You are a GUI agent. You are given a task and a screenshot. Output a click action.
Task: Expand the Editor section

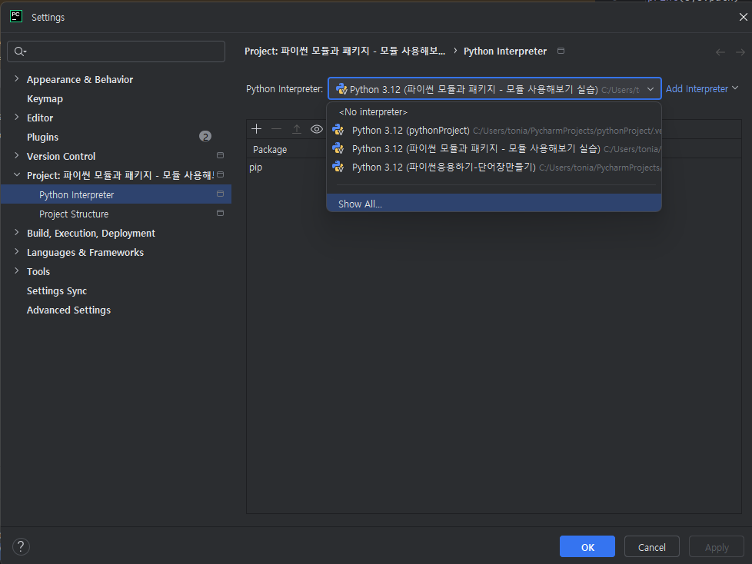17,117
